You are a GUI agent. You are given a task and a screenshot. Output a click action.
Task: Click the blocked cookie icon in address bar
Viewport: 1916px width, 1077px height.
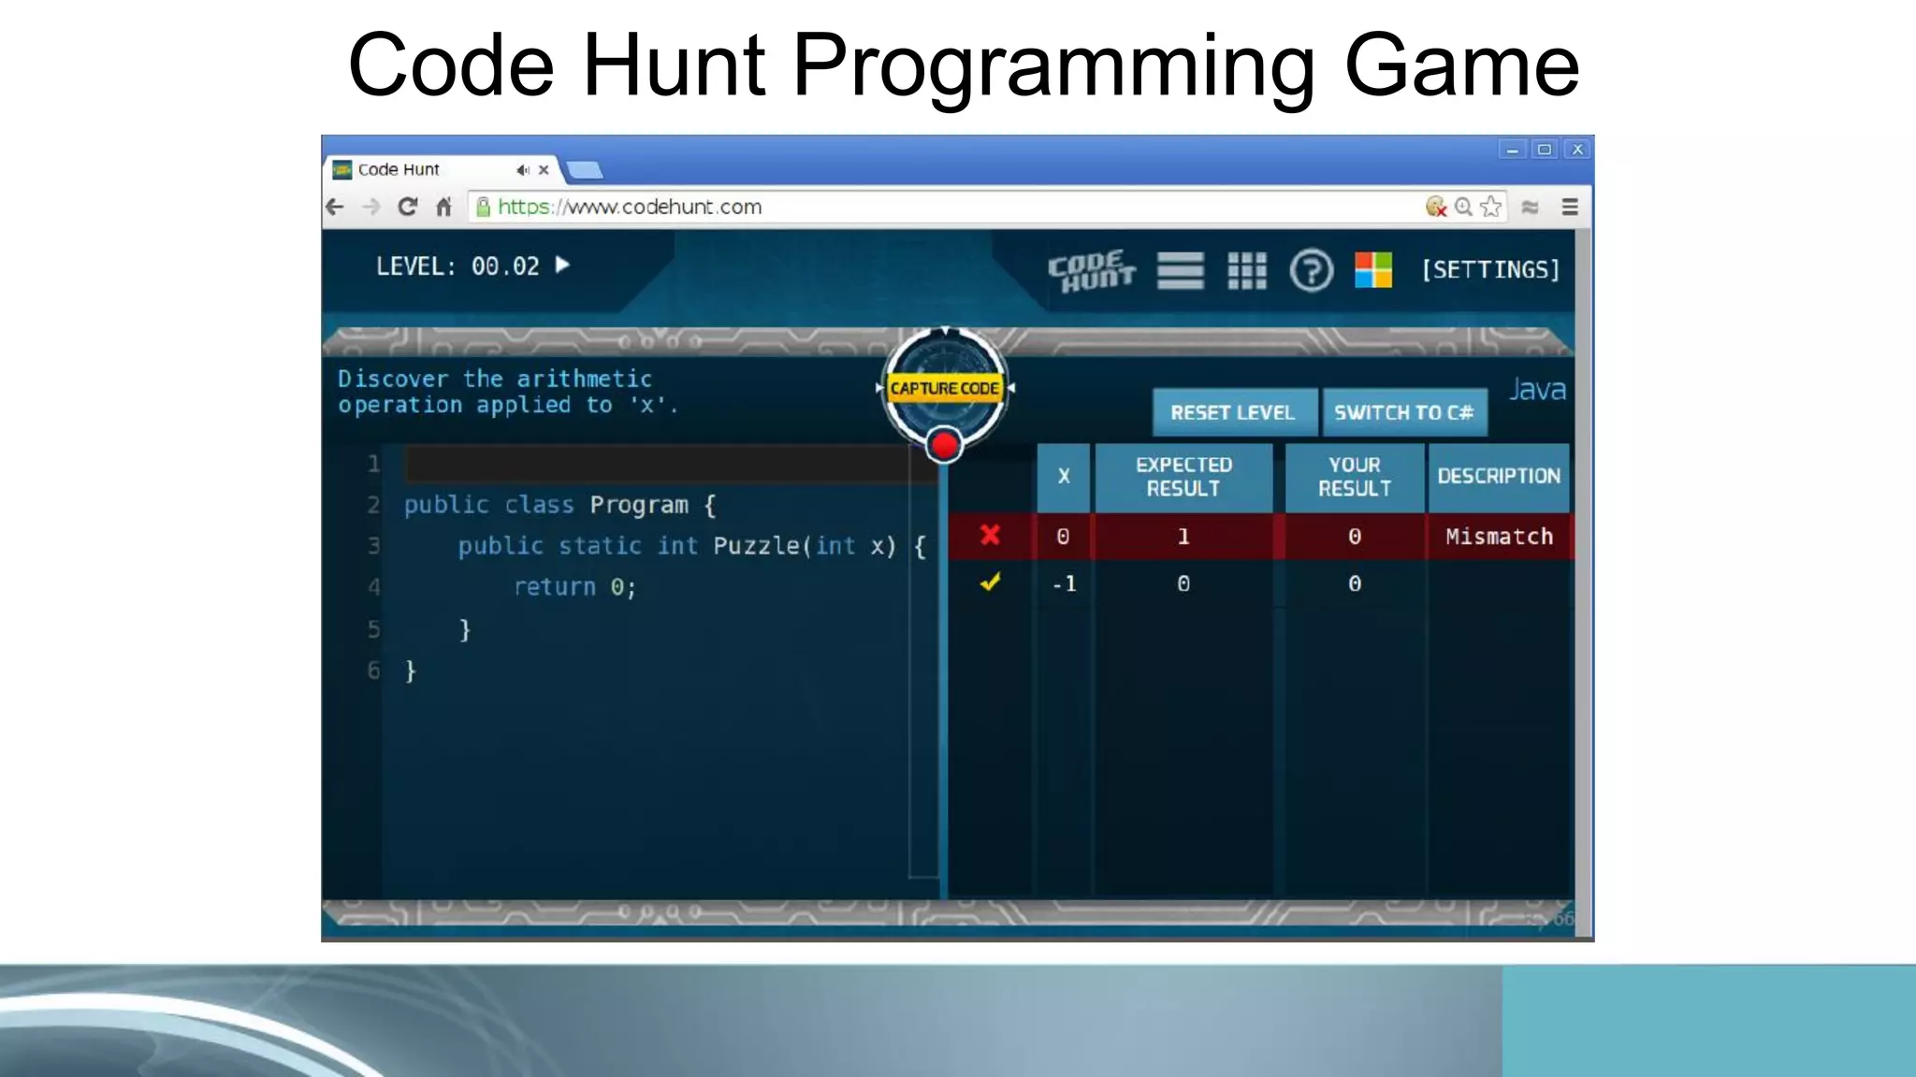tap(1435, 207)
